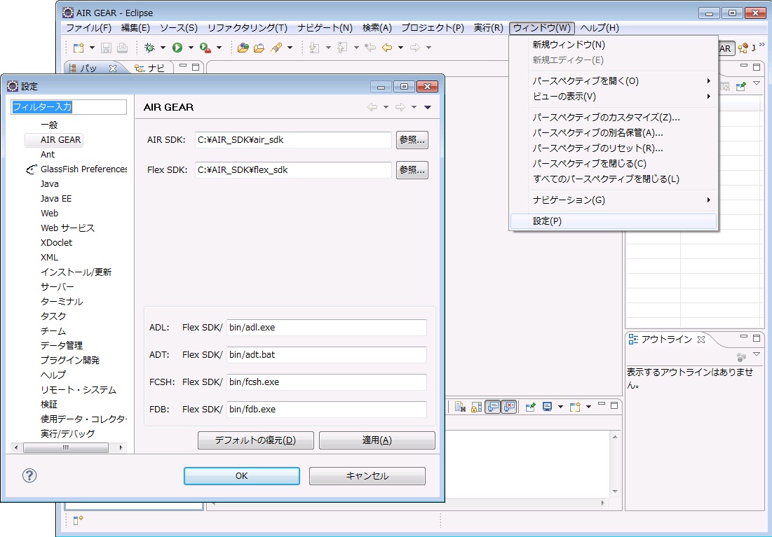Open the Run dropdown arrow

[x=191, y=48]
